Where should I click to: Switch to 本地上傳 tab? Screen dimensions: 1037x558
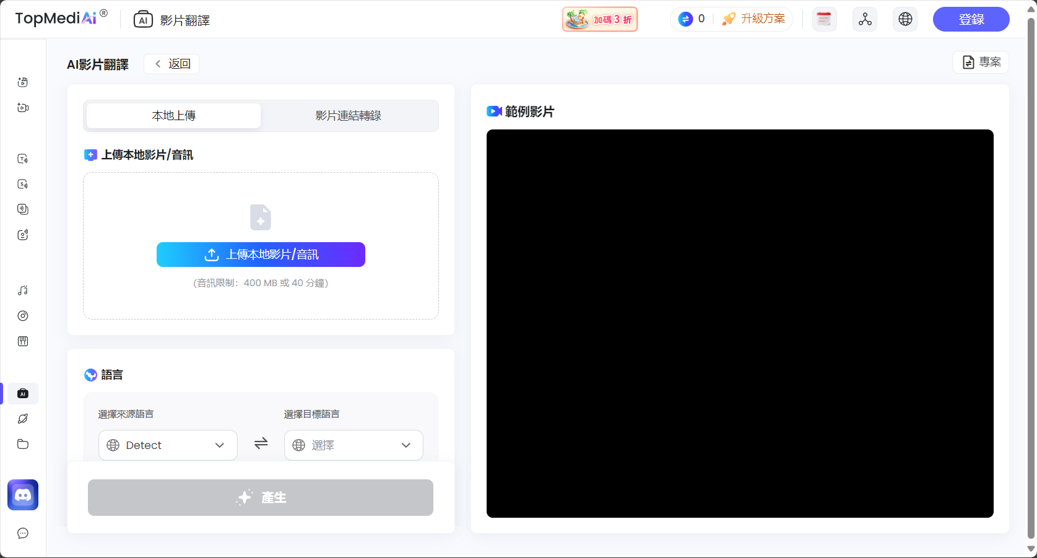pyautogui.click(x=174, y=116)
